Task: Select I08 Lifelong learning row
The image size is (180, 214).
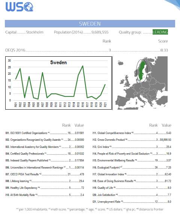Action: pos(45,181)
